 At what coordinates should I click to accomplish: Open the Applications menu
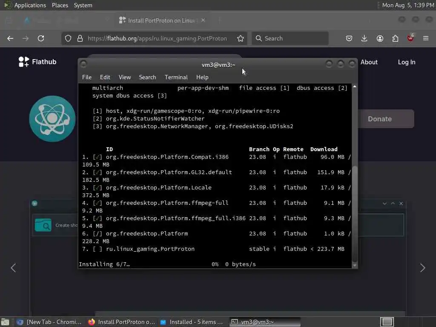pyautogui.click(x=30, y=5)
